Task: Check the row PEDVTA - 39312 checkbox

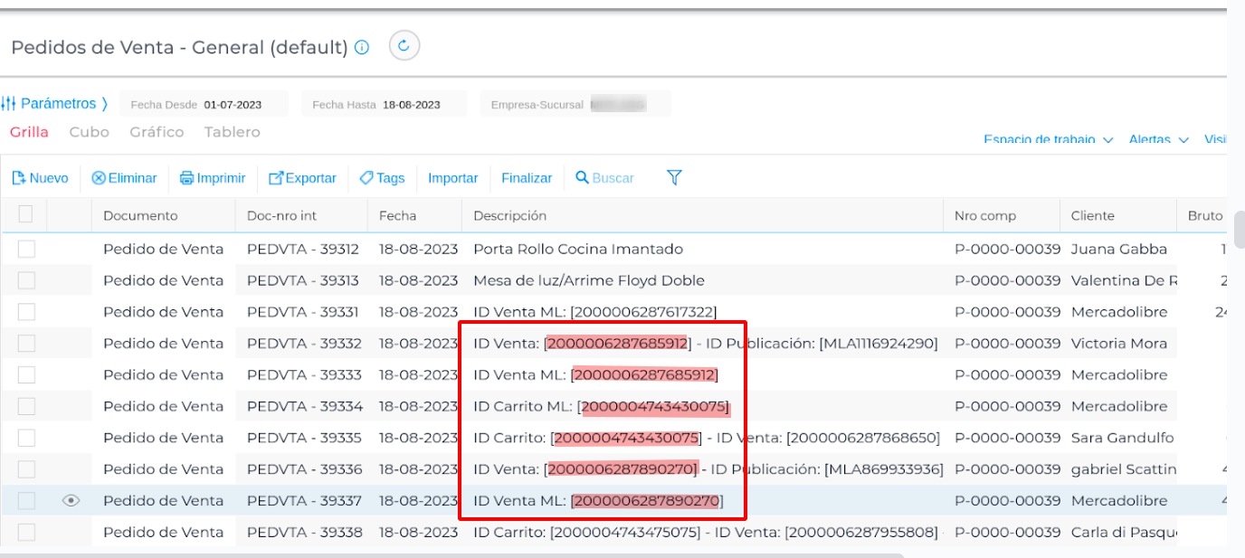Action: click(26, 249)
